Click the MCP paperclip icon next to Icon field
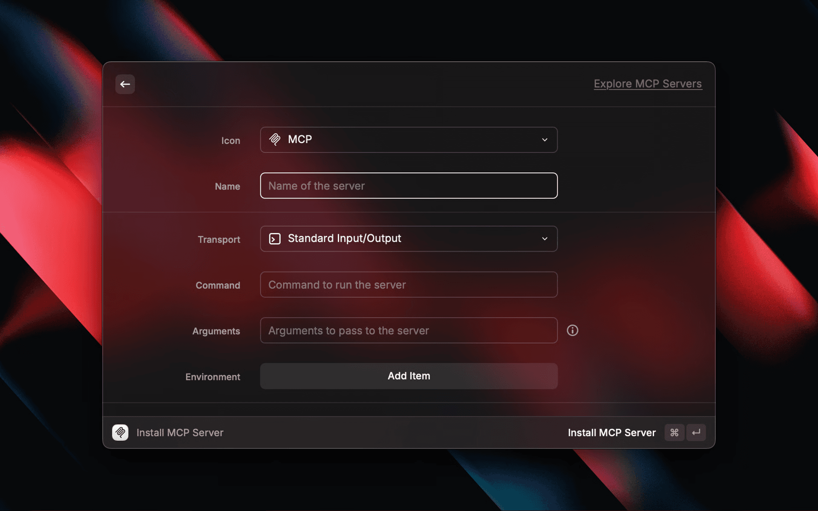This screenshot has width=818, height=511. [275, 139]
